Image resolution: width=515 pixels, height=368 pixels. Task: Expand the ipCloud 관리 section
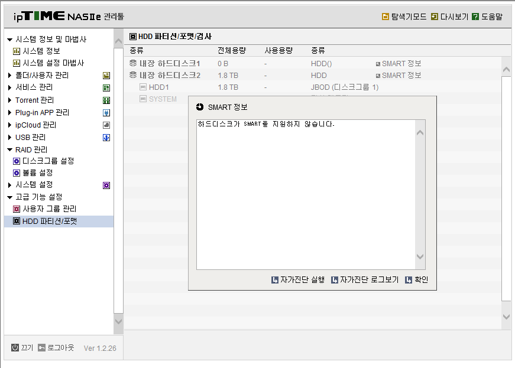pos(10,125)
